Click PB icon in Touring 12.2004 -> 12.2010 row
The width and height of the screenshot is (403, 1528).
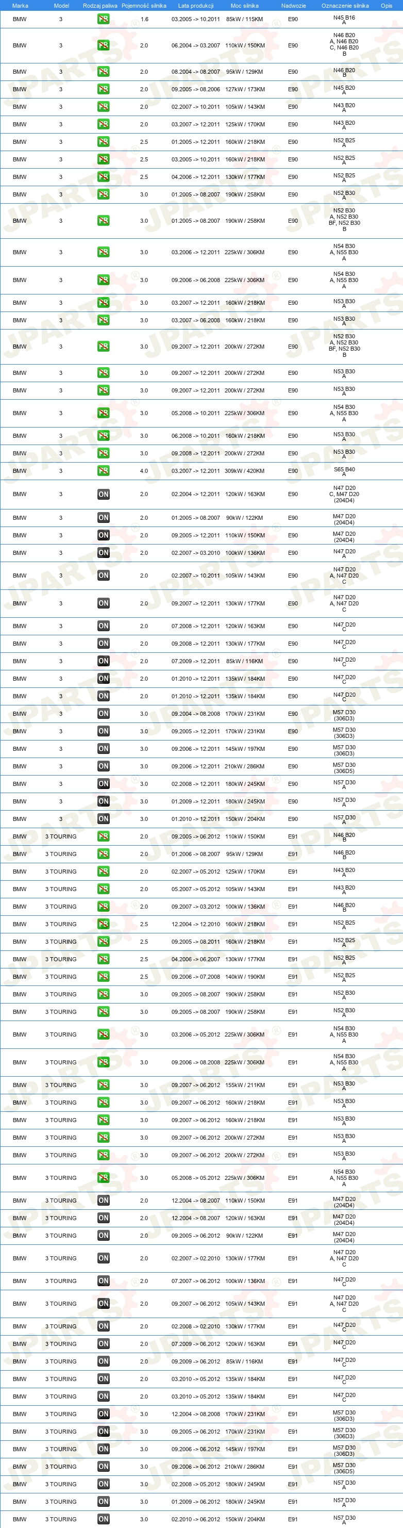click(x=103, y=924)
